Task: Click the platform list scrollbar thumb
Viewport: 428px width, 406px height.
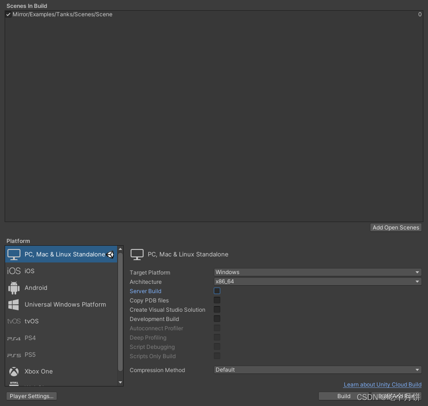Action: pos(120,312)
